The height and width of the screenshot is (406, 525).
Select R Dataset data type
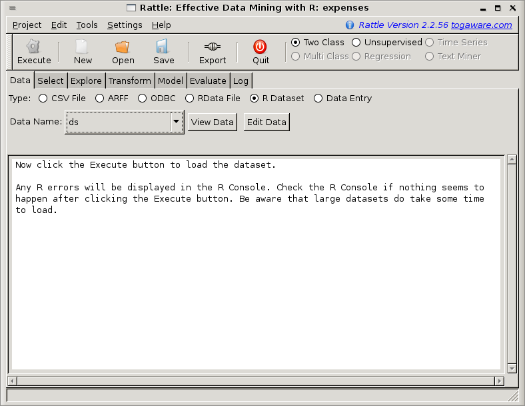254,99
